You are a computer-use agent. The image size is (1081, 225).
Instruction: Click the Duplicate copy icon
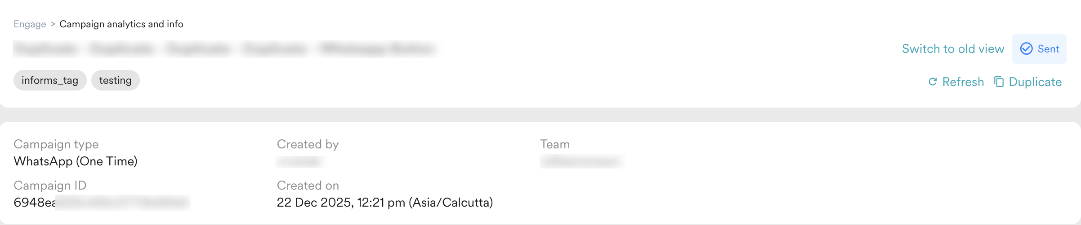(x=999, y=82)
